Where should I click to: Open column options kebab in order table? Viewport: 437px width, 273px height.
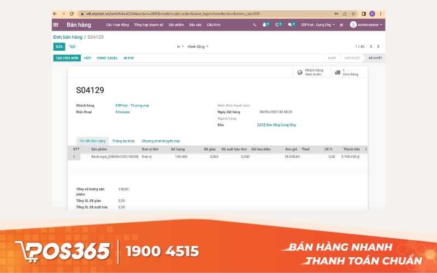(x=365, y=149)
